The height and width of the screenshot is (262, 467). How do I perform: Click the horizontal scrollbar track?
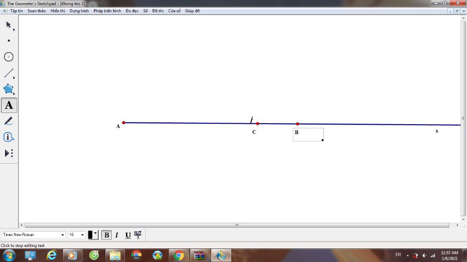[237, 225]
